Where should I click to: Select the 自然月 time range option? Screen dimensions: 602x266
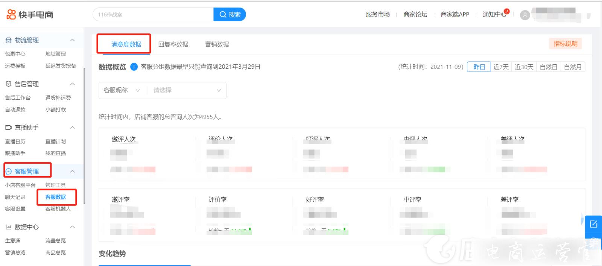573,67
